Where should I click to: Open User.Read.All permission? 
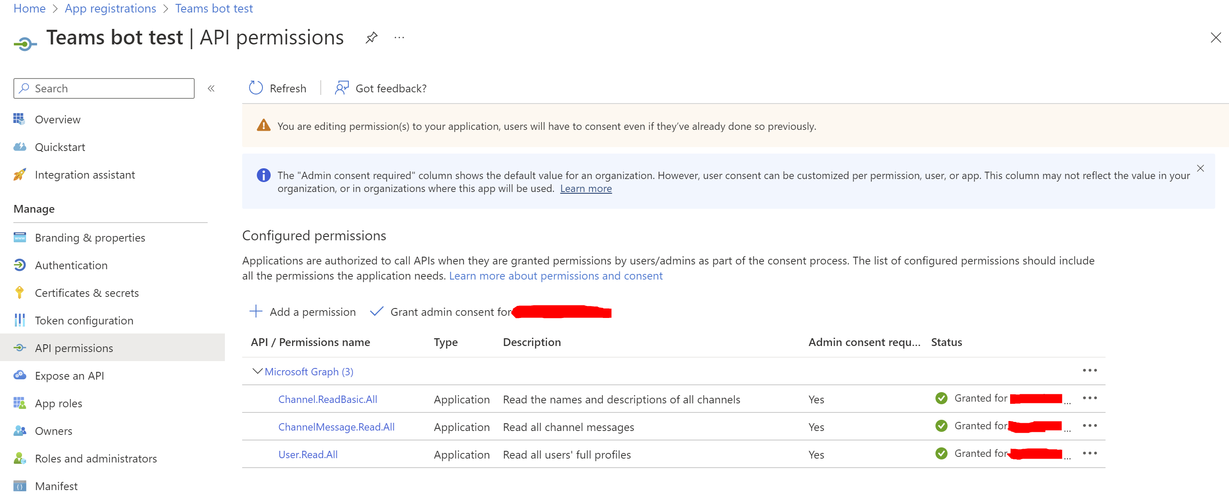308,455
